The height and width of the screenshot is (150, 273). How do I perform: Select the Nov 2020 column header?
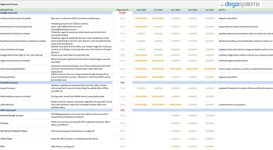[175, 10]
